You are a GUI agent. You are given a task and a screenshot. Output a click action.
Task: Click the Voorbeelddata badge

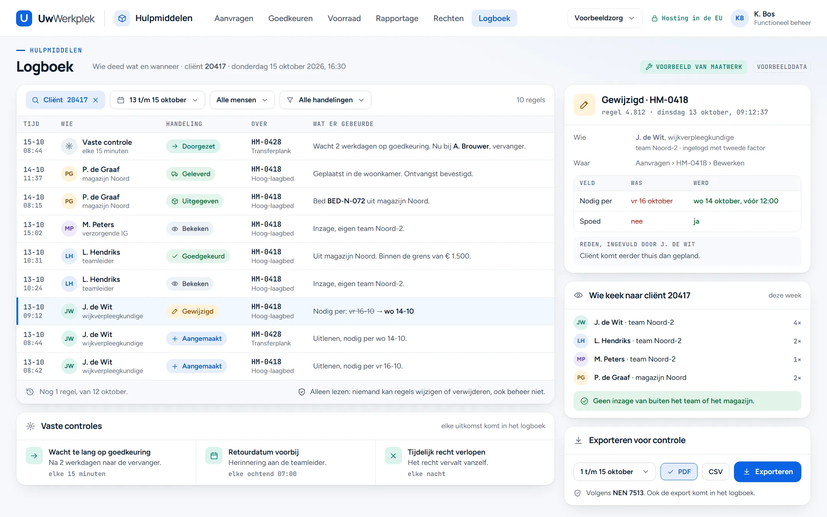pyautogui.click(x=782, y=67)
